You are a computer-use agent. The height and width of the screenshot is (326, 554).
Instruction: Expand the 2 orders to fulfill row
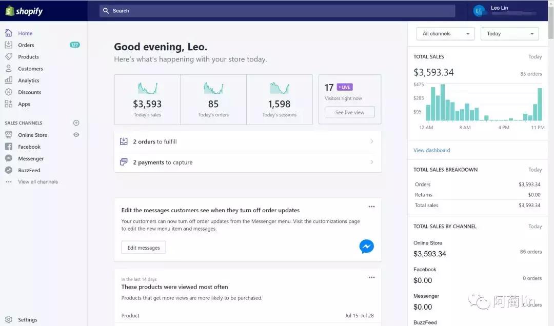coord(248,142)
